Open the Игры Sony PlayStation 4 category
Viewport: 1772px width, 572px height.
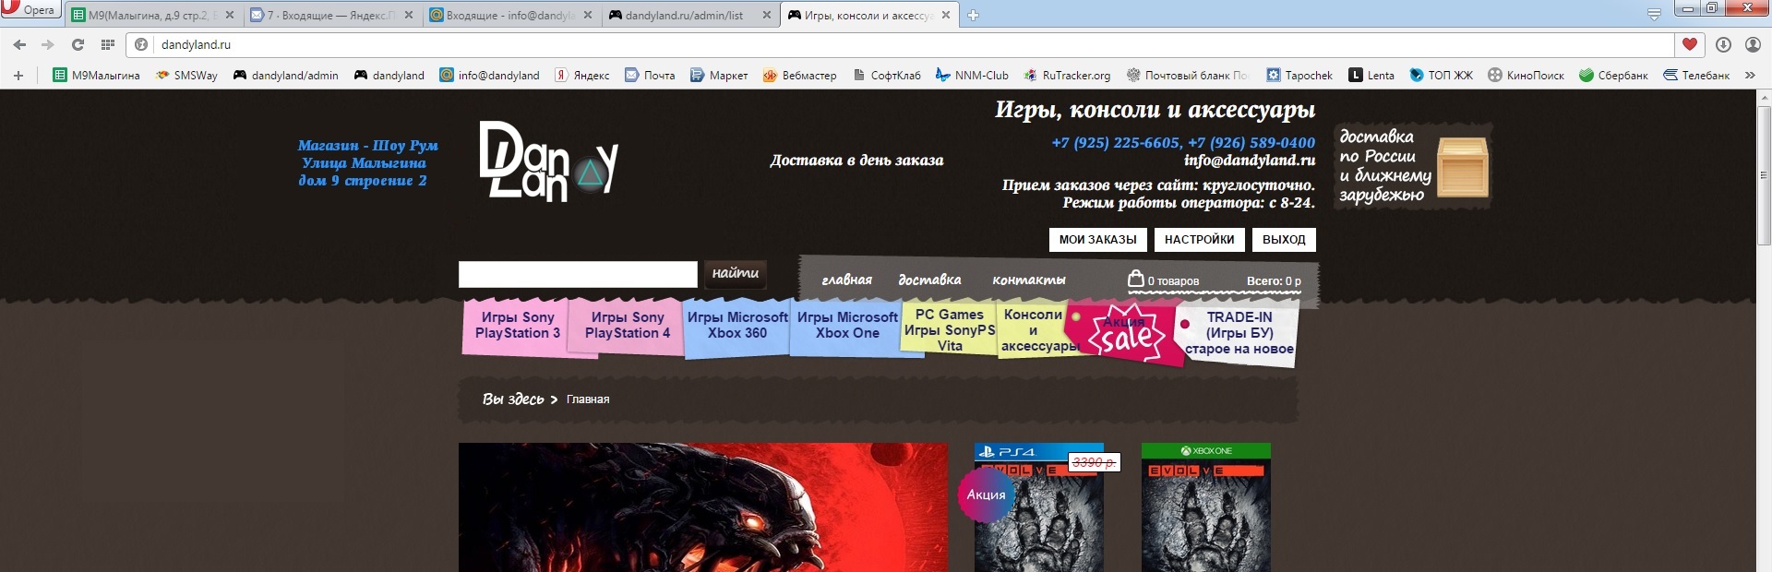click(628, 326)
